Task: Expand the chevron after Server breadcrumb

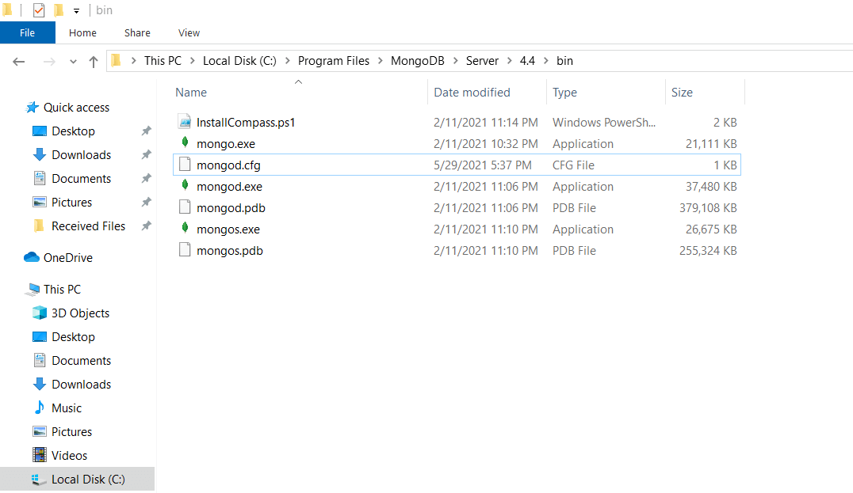Action: point(509,61)
